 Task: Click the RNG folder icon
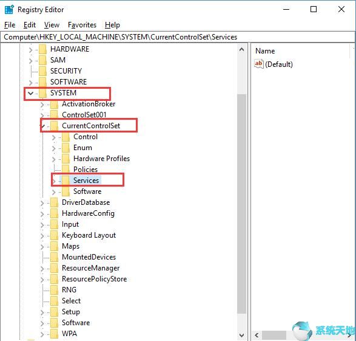(55, 289)
